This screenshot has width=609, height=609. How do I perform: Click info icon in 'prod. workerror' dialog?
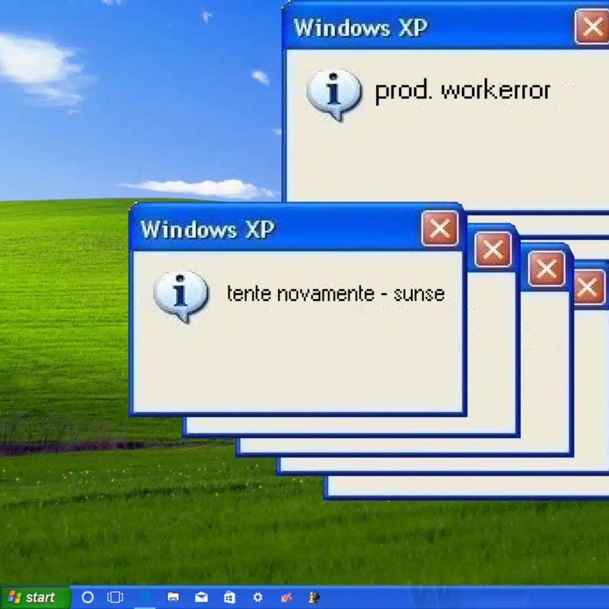click(334, 95)
